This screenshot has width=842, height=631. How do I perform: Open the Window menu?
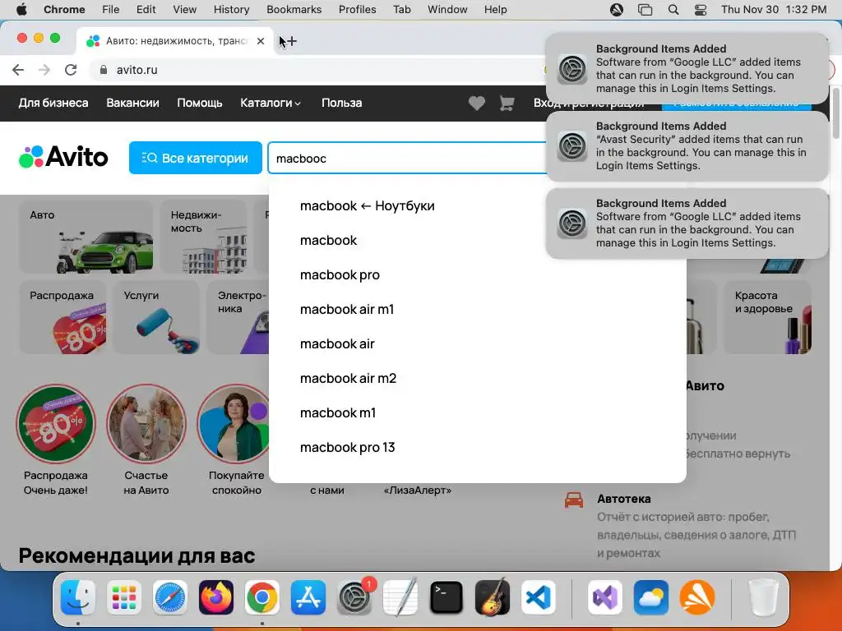pos(447,10)
